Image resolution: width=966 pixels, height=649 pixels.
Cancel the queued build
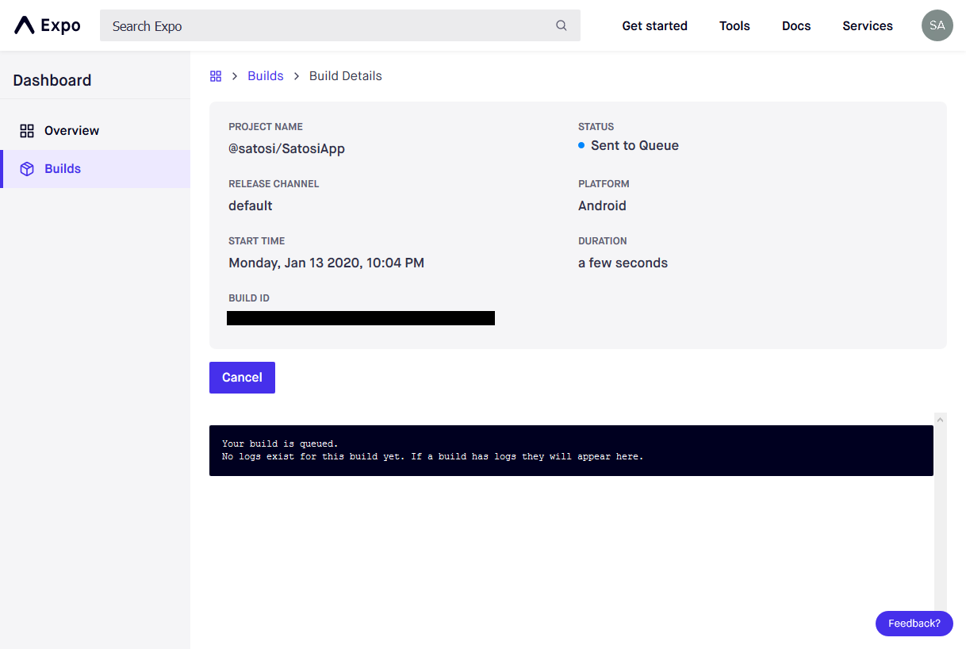(242, 378)
